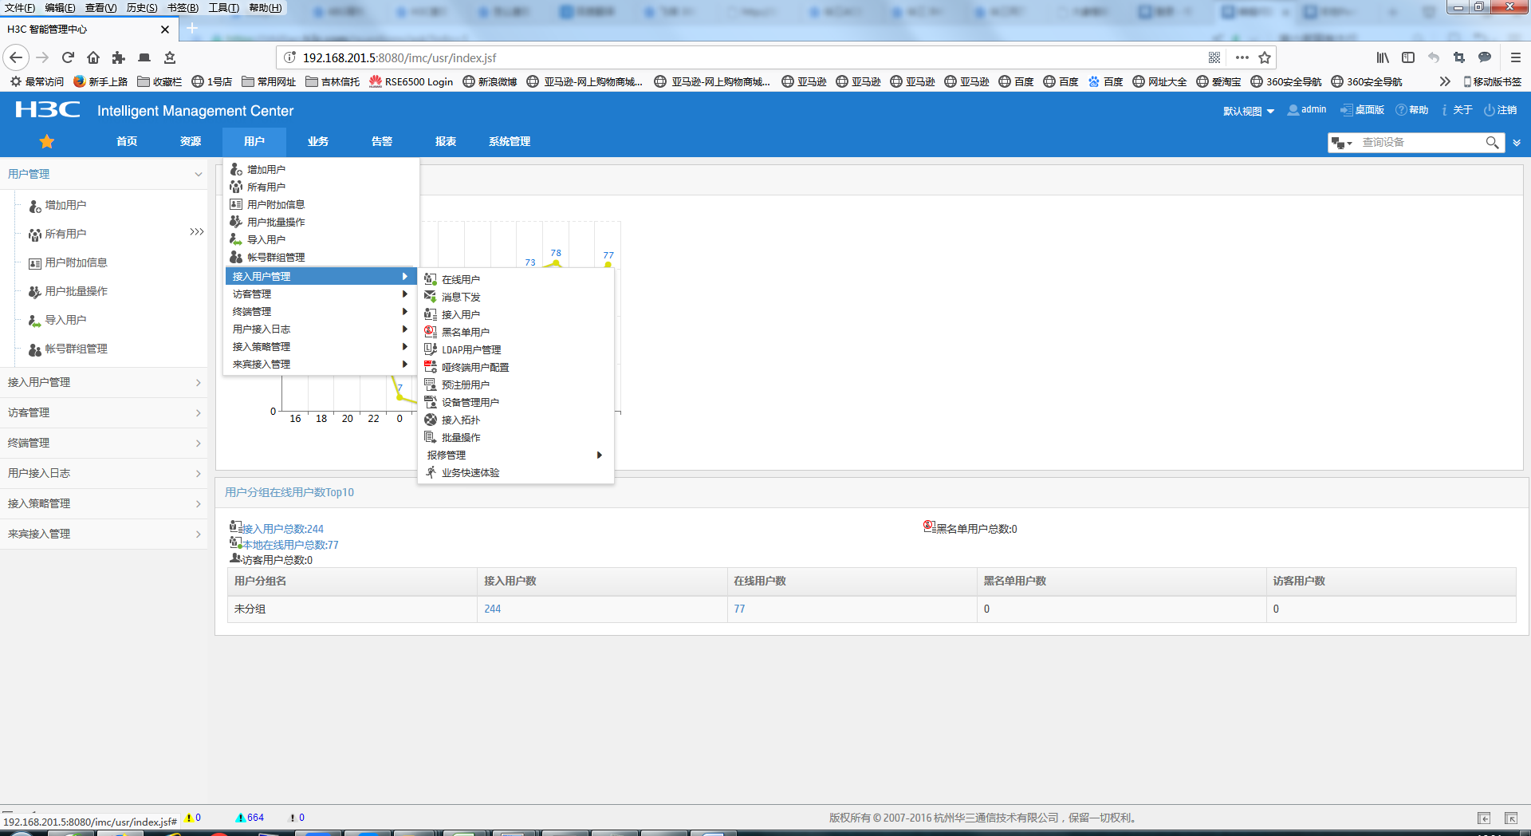The height and width of the screenshot is (836, 1531).
Task: Open the 报表 navigation tab
Action: click(446, 141)
